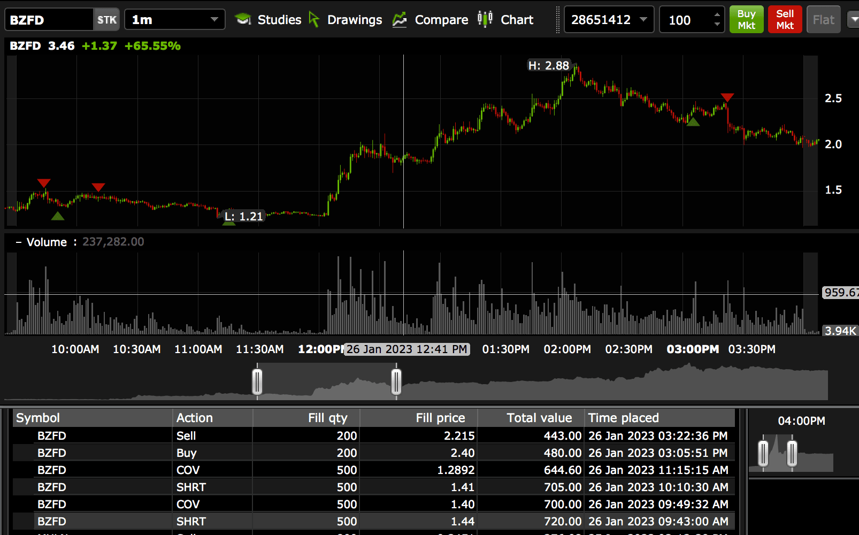Screen dimensions: 859x535
Task: Click the red sell marker above 03:00PM candles
Action: [727, 97]
